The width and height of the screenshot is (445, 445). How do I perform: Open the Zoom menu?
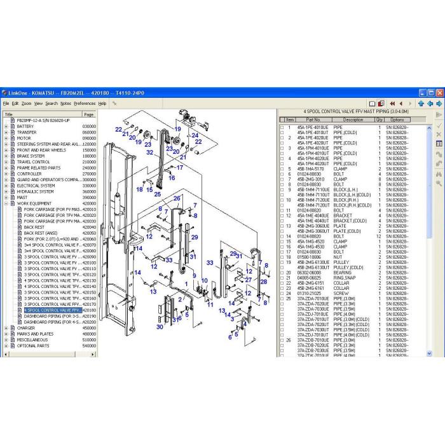(x=27, y=104)
